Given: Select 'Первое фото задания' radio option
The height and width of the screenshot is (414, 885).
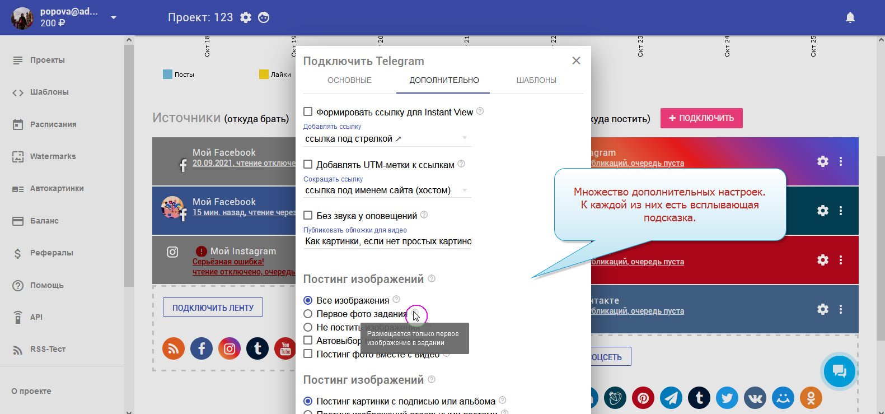Looking at the screenshot, I should pyautogui.click(x=308, y=314).
